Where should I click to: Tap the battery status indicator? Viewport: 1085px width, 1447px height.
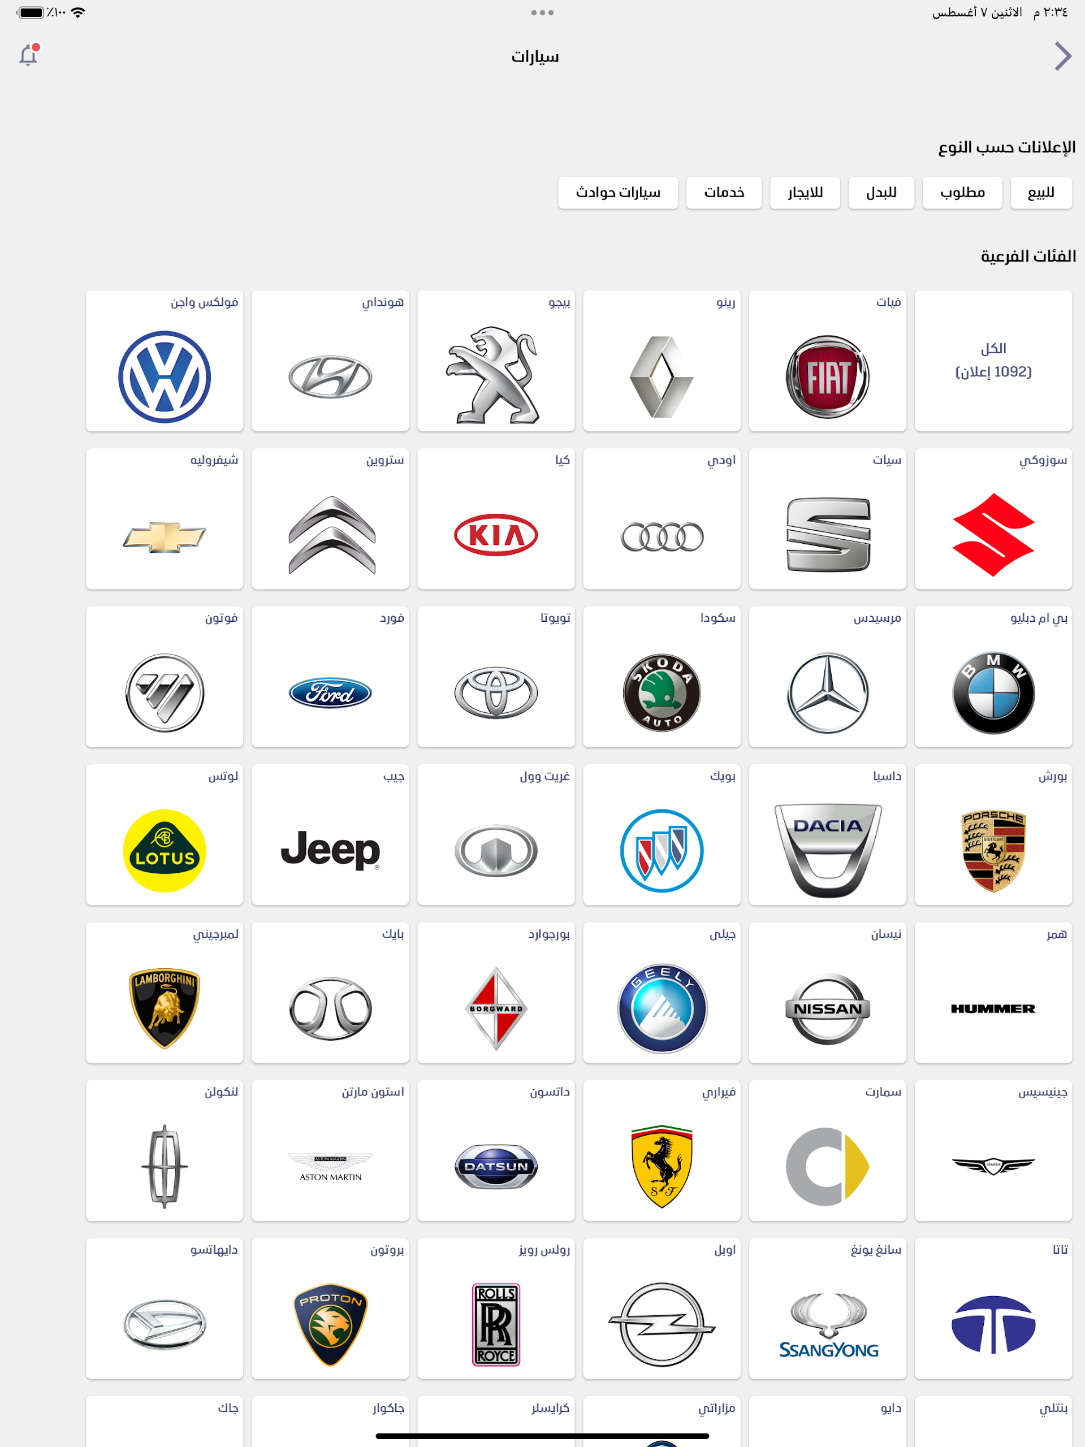pyautogui.click(x=31, y=12)
